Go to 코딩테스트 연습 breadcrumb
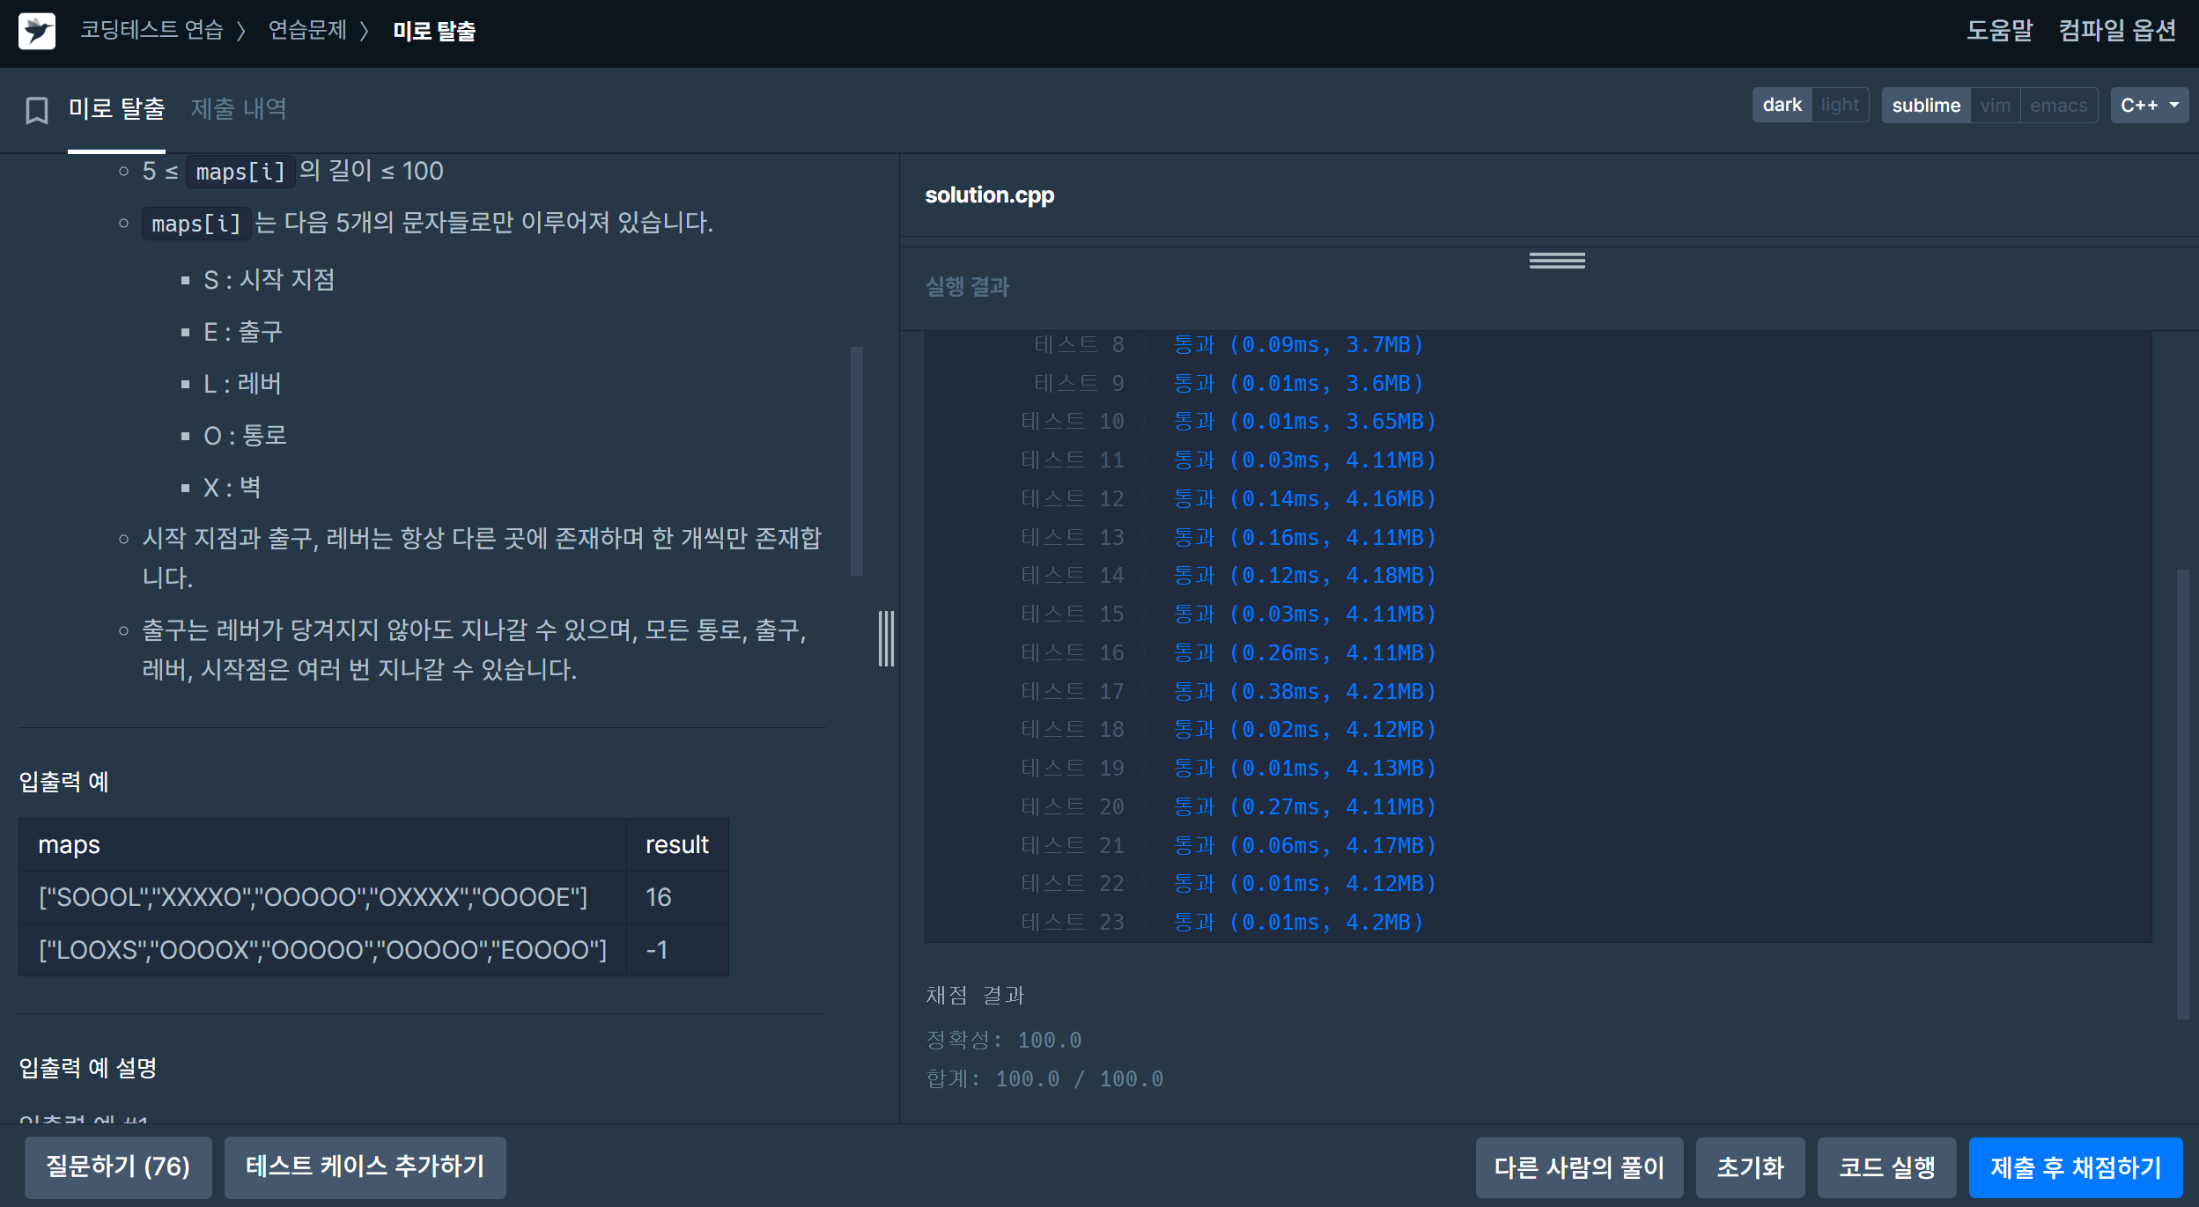Screen dimensions: 2199x1207 tap(151, 31)
